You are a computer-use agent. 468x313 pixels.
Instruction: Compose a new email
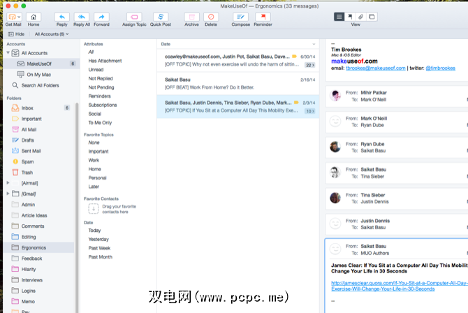click(240, 17)
